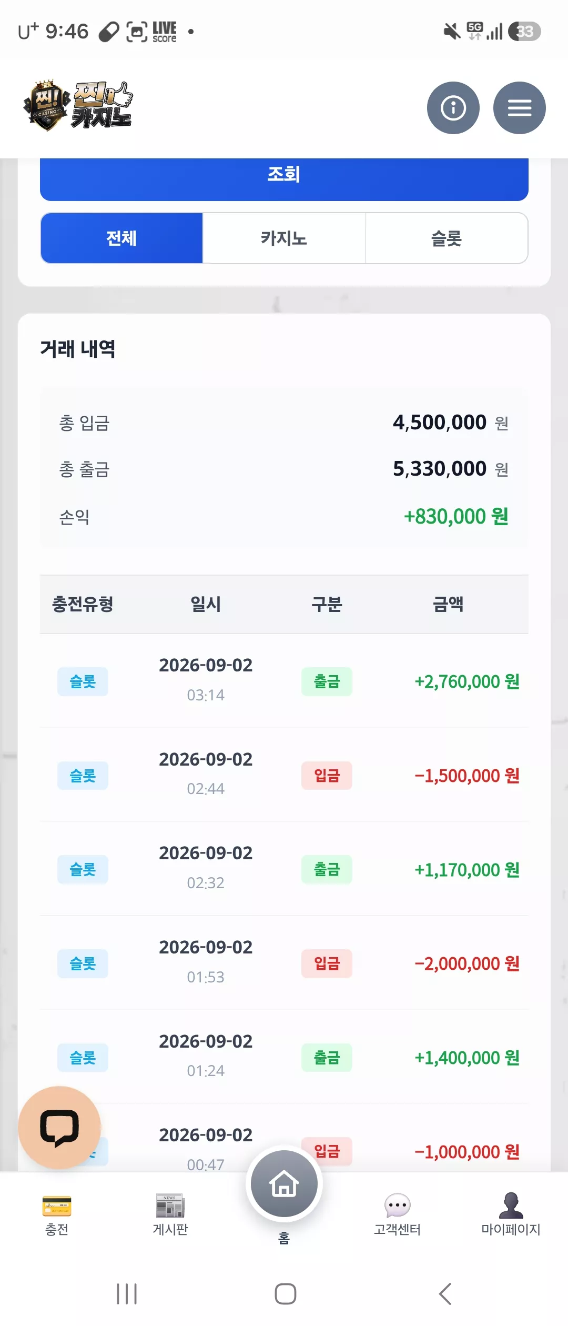
Task: Tap the 슬롯 tag at 01:53 row
Action: point(83,963)
